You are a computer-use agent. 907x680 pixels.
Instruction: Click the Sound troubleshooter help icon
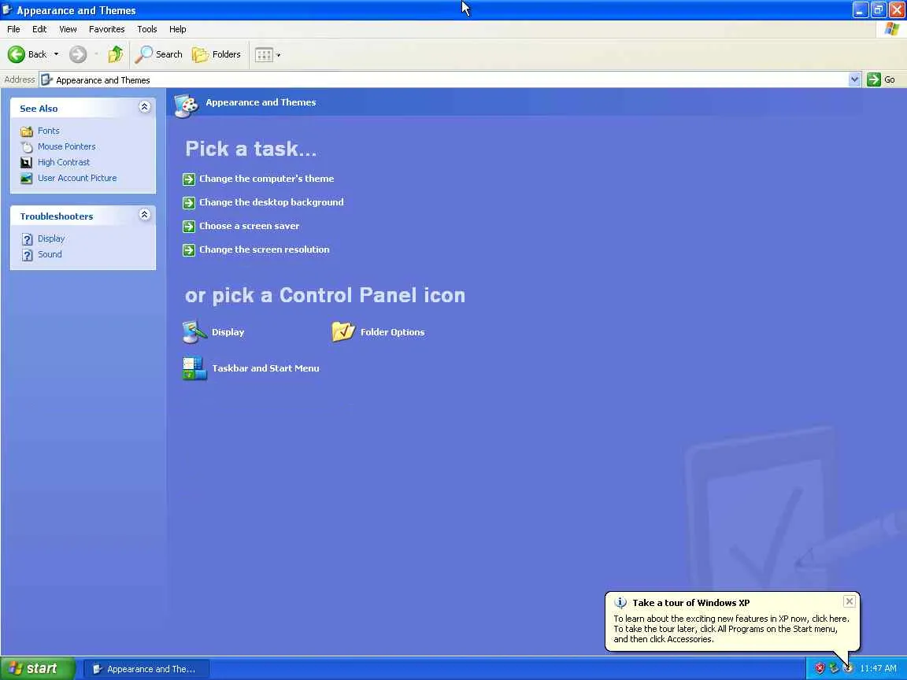(x=28, y=254)
